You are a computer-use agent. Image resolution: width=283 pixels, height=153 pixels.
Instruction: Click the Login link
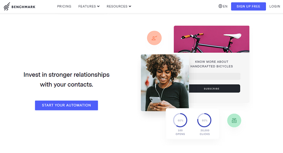(x=275, y=6)
